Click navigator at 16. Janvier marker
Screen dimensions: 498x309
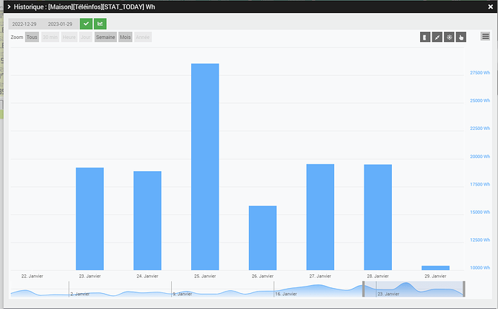click(286, 294)
